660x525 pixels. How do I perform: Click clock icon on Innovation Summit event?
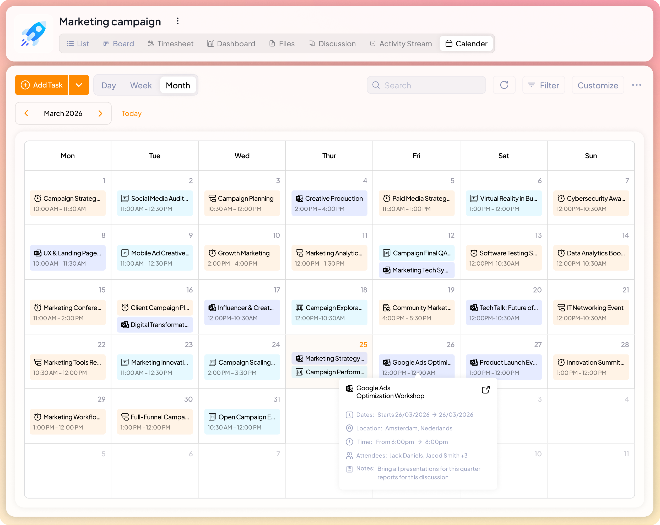click(561, 362)
